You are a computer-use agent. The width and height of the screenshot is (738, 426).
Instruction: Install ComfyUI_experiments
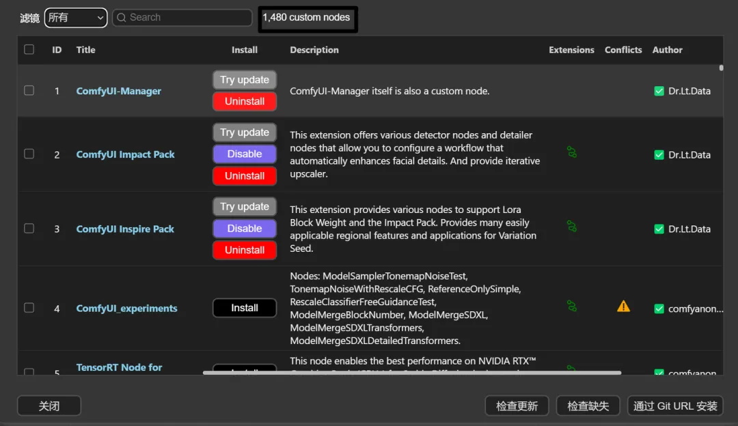click(244, 308)
